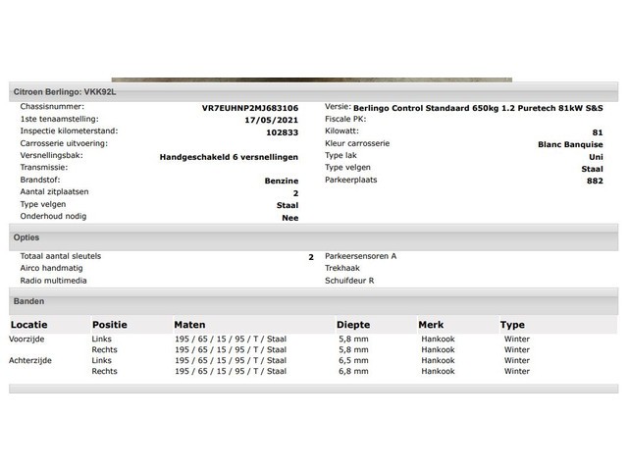Click the Handgeschakeld 6 versnellingen value
The image size is (628, 471).
click(229, 157)
